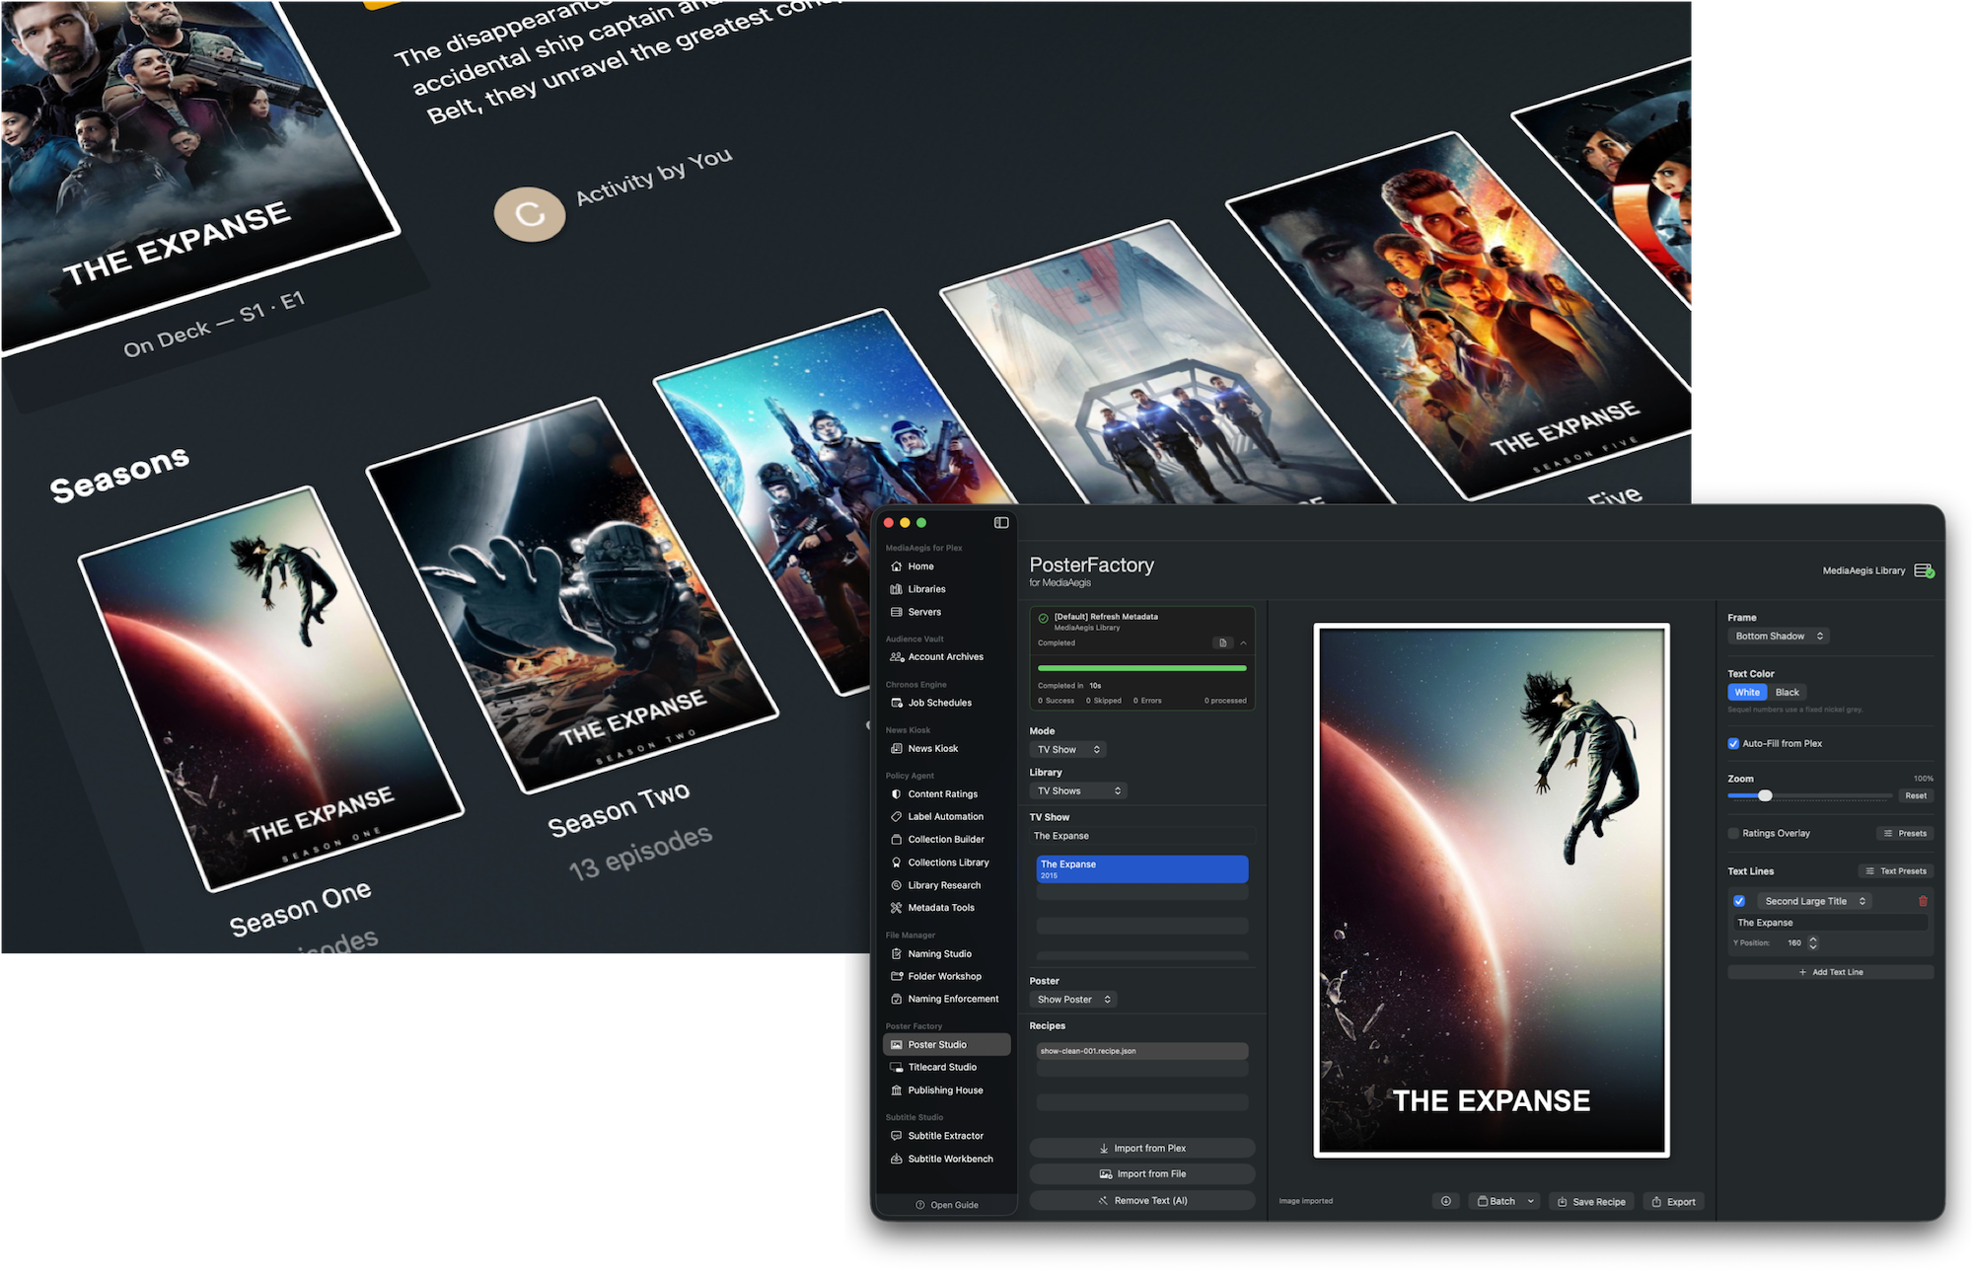The image size is (1973, 1276).
Task: Click Remove Text (AI) button
Action: tap(1142, 1201)
